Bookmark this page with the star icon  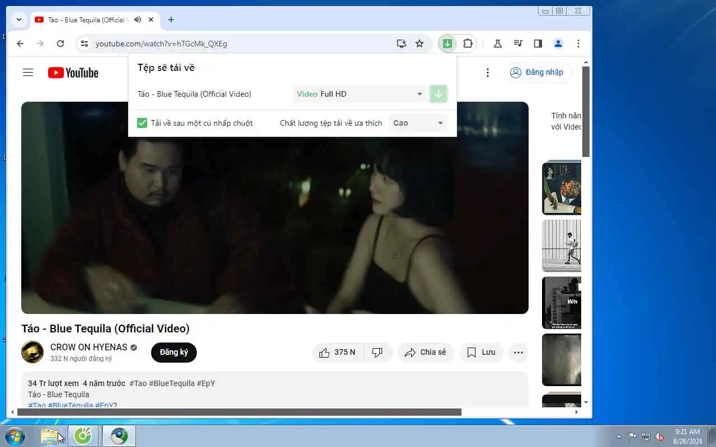pos(420,44)
